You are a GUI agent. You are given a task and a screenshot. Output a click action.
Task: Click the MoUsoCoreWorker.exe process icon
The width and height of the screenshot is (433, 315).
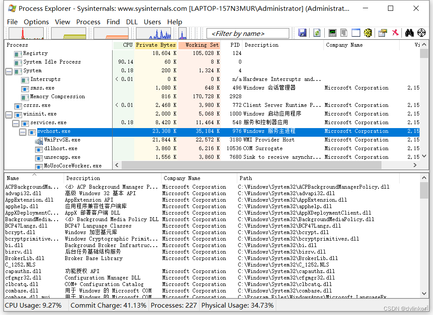tap(39, 166)
